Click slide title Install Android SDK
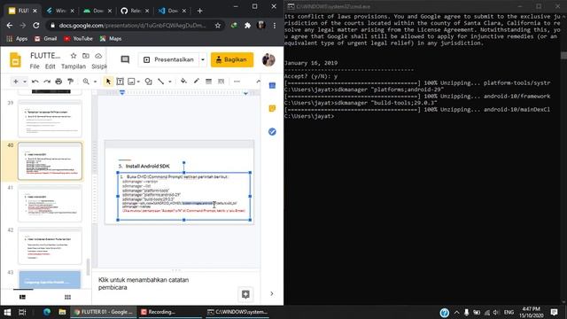The width and height of the screenshot is (567, 319). click(x=148, y=167)
